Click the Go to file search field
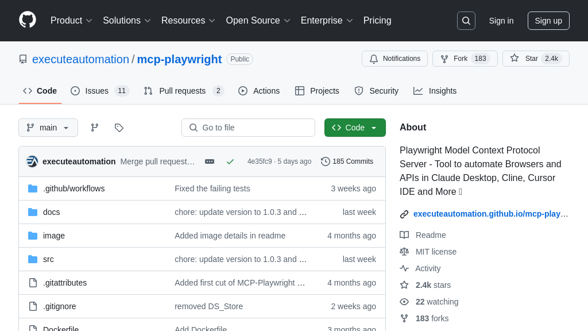Image resolution: width=588 pixels, height=331 pixels. pos(248,128)
